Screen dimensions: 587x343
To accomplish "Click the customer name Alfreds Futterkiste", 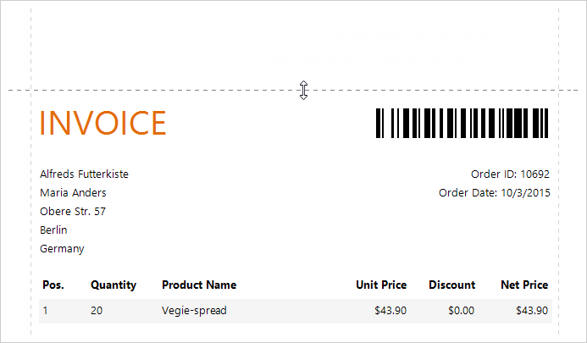I will point(84,174).
